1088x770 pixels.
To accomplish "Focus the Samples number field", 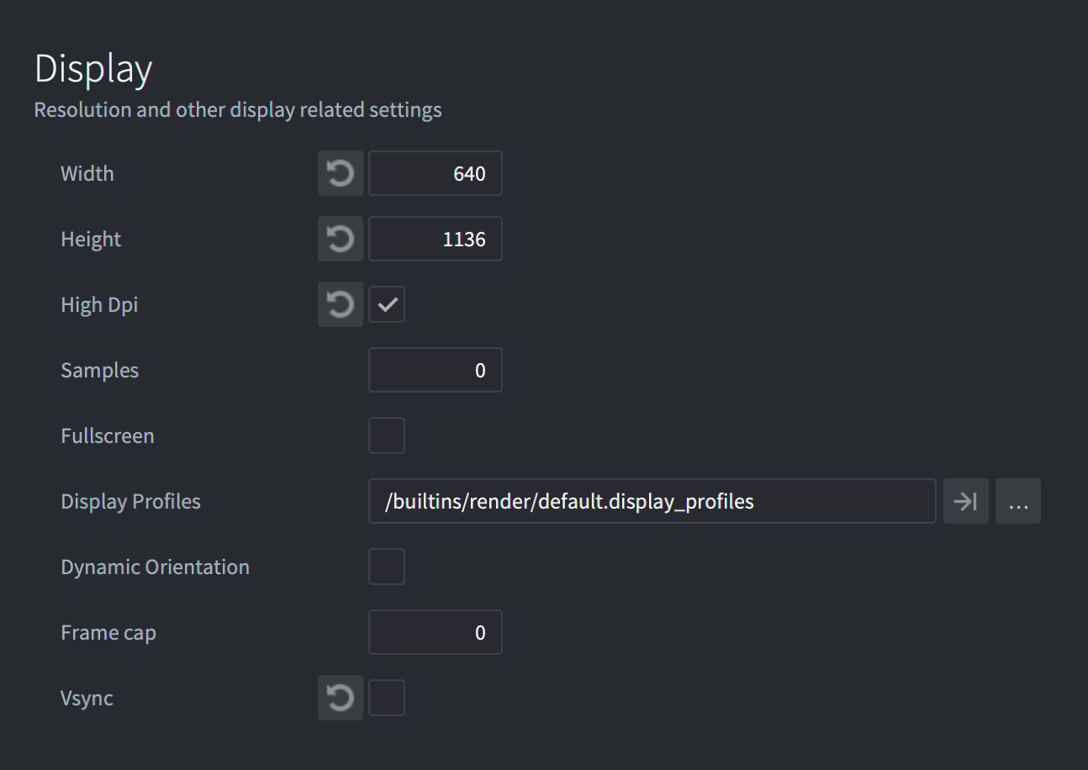I will tap(435, 370).
